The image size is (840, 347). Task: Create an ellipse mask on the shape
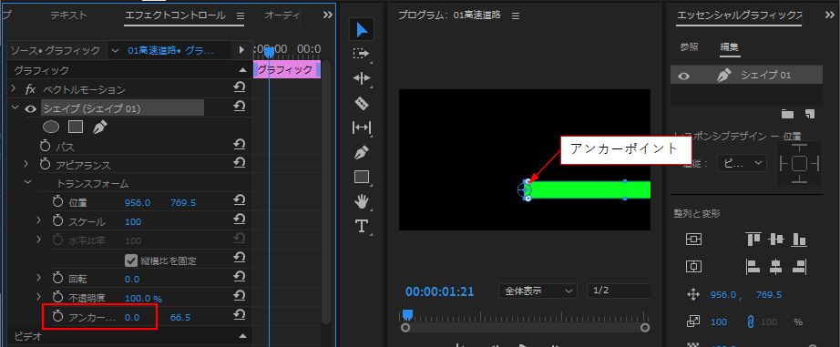click(x=51, y=127)
